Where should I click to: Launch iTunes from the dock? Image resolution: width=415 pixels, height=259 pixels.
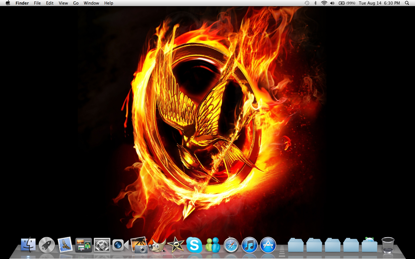point(250,245)
